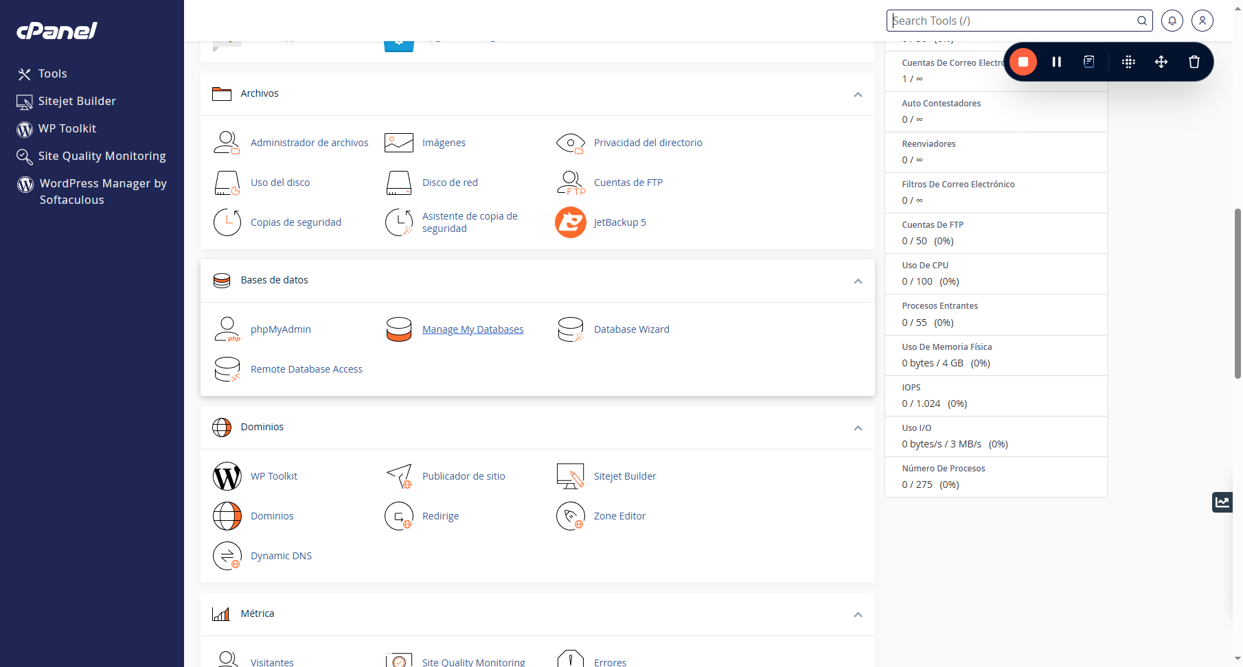Open the Administrador de archivos icon
The image size is (1243, 667).
click(x=227, y=143)
